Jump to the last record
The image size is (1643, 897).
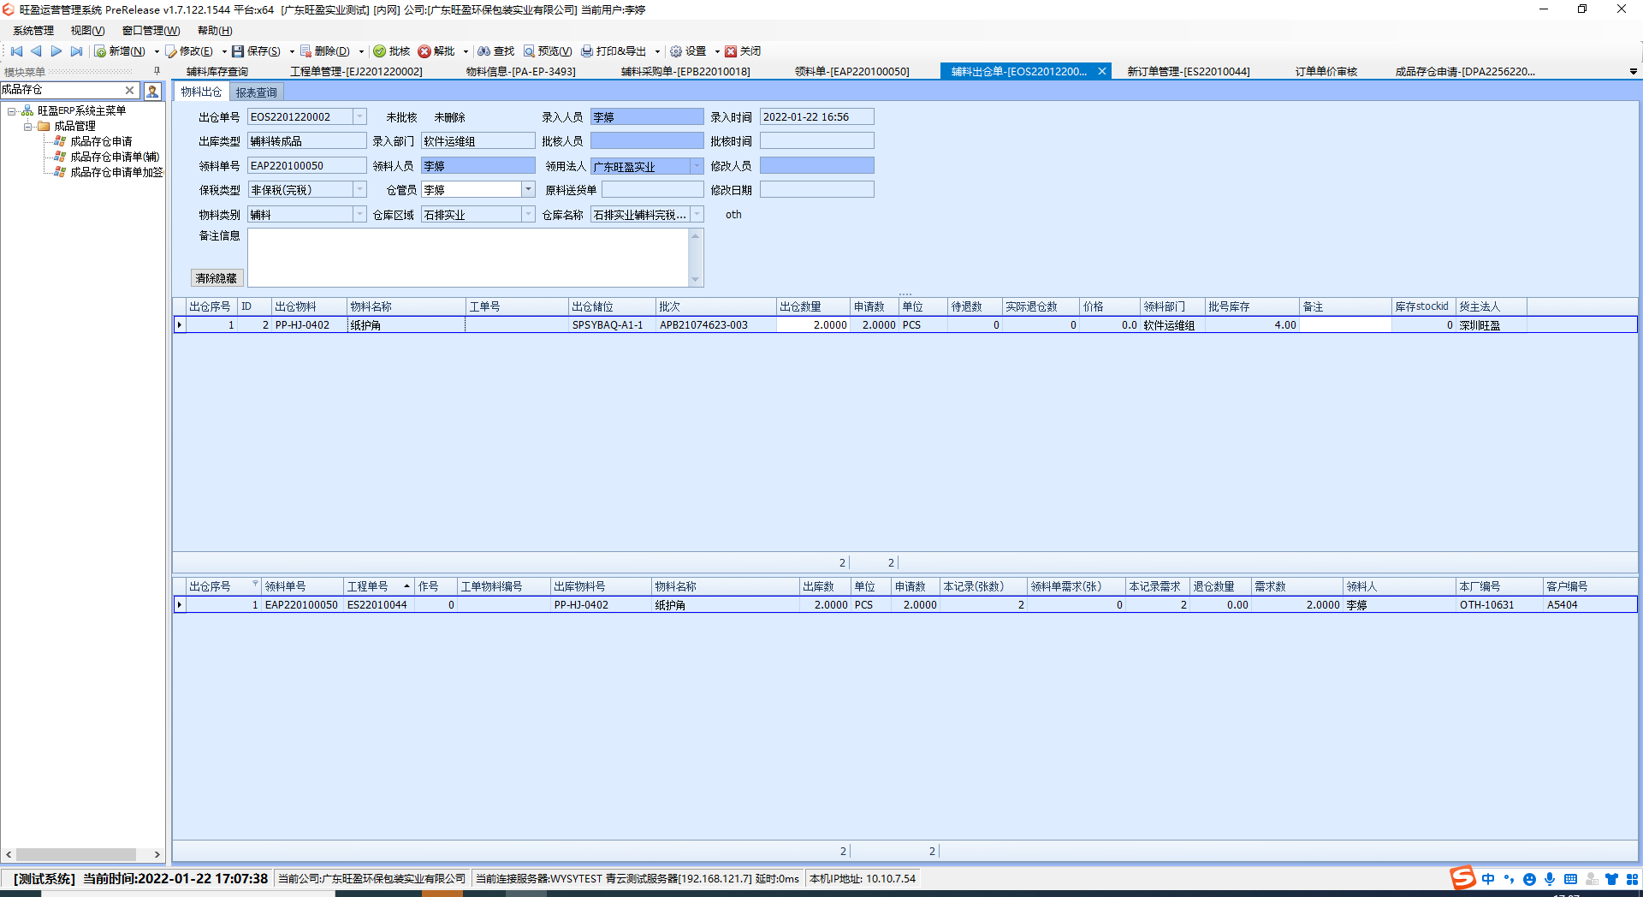[76, 51]
